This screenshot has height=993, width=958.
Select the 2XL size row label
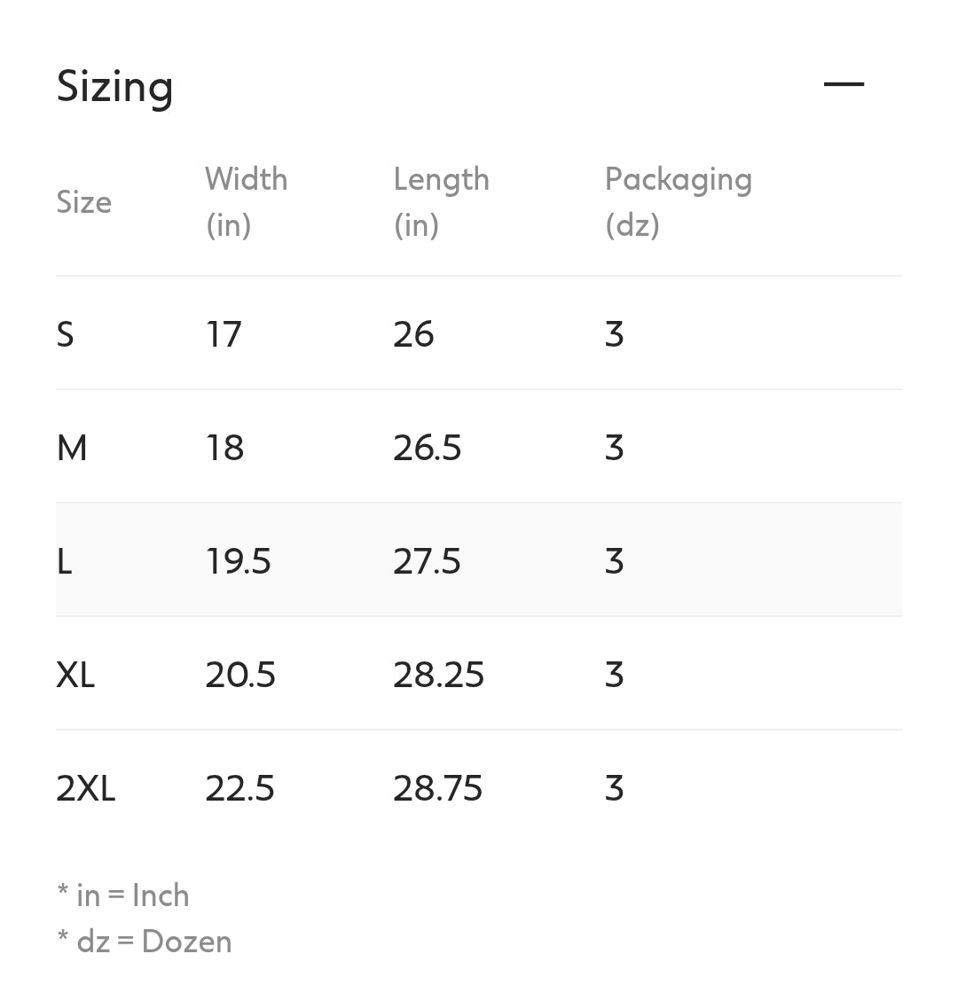pyautogui.click(x=86, y=788)
